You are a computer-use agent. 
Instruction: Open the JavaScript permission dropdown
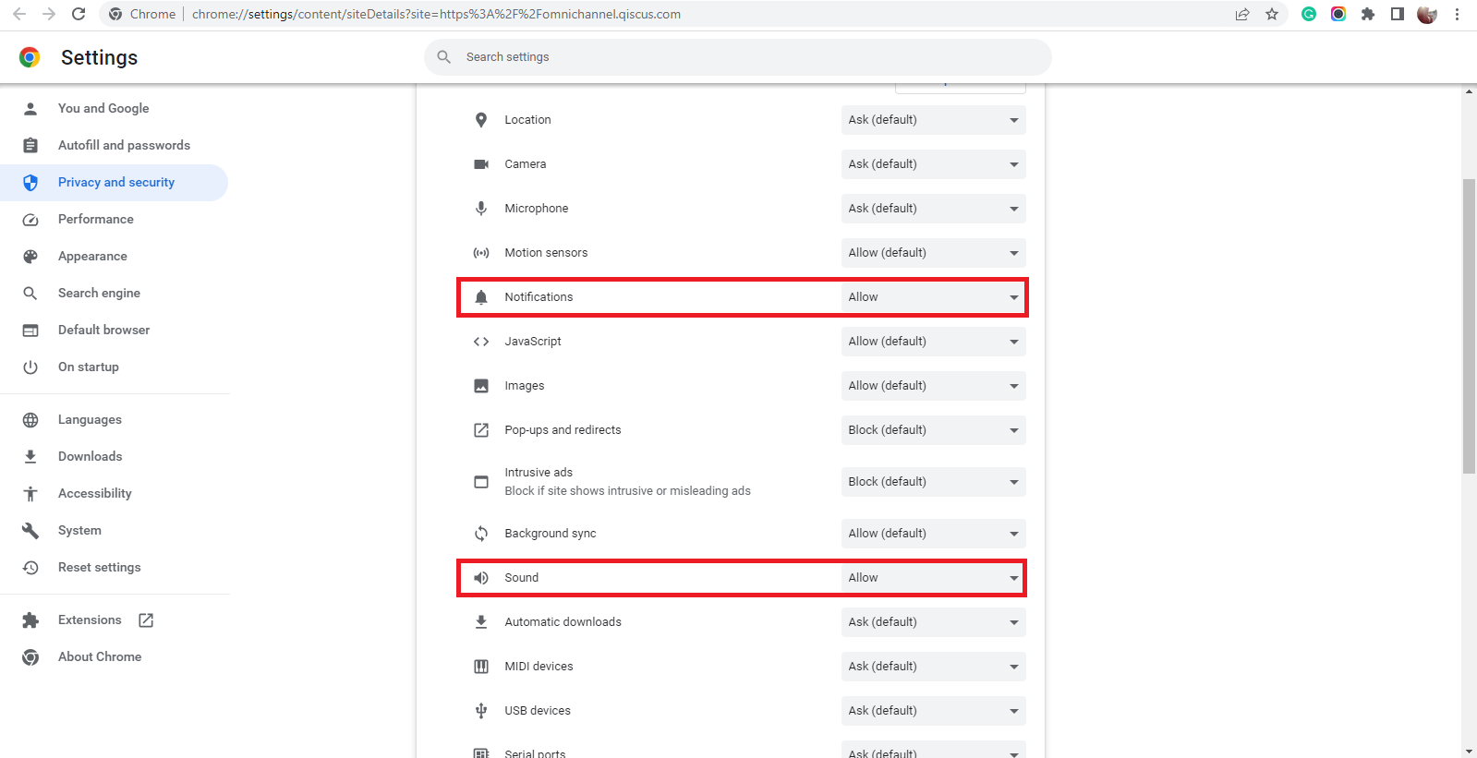[x=933, y=342]
